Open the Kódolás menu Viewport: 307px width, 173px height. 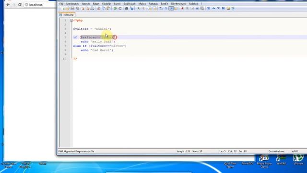click(106, 4)
